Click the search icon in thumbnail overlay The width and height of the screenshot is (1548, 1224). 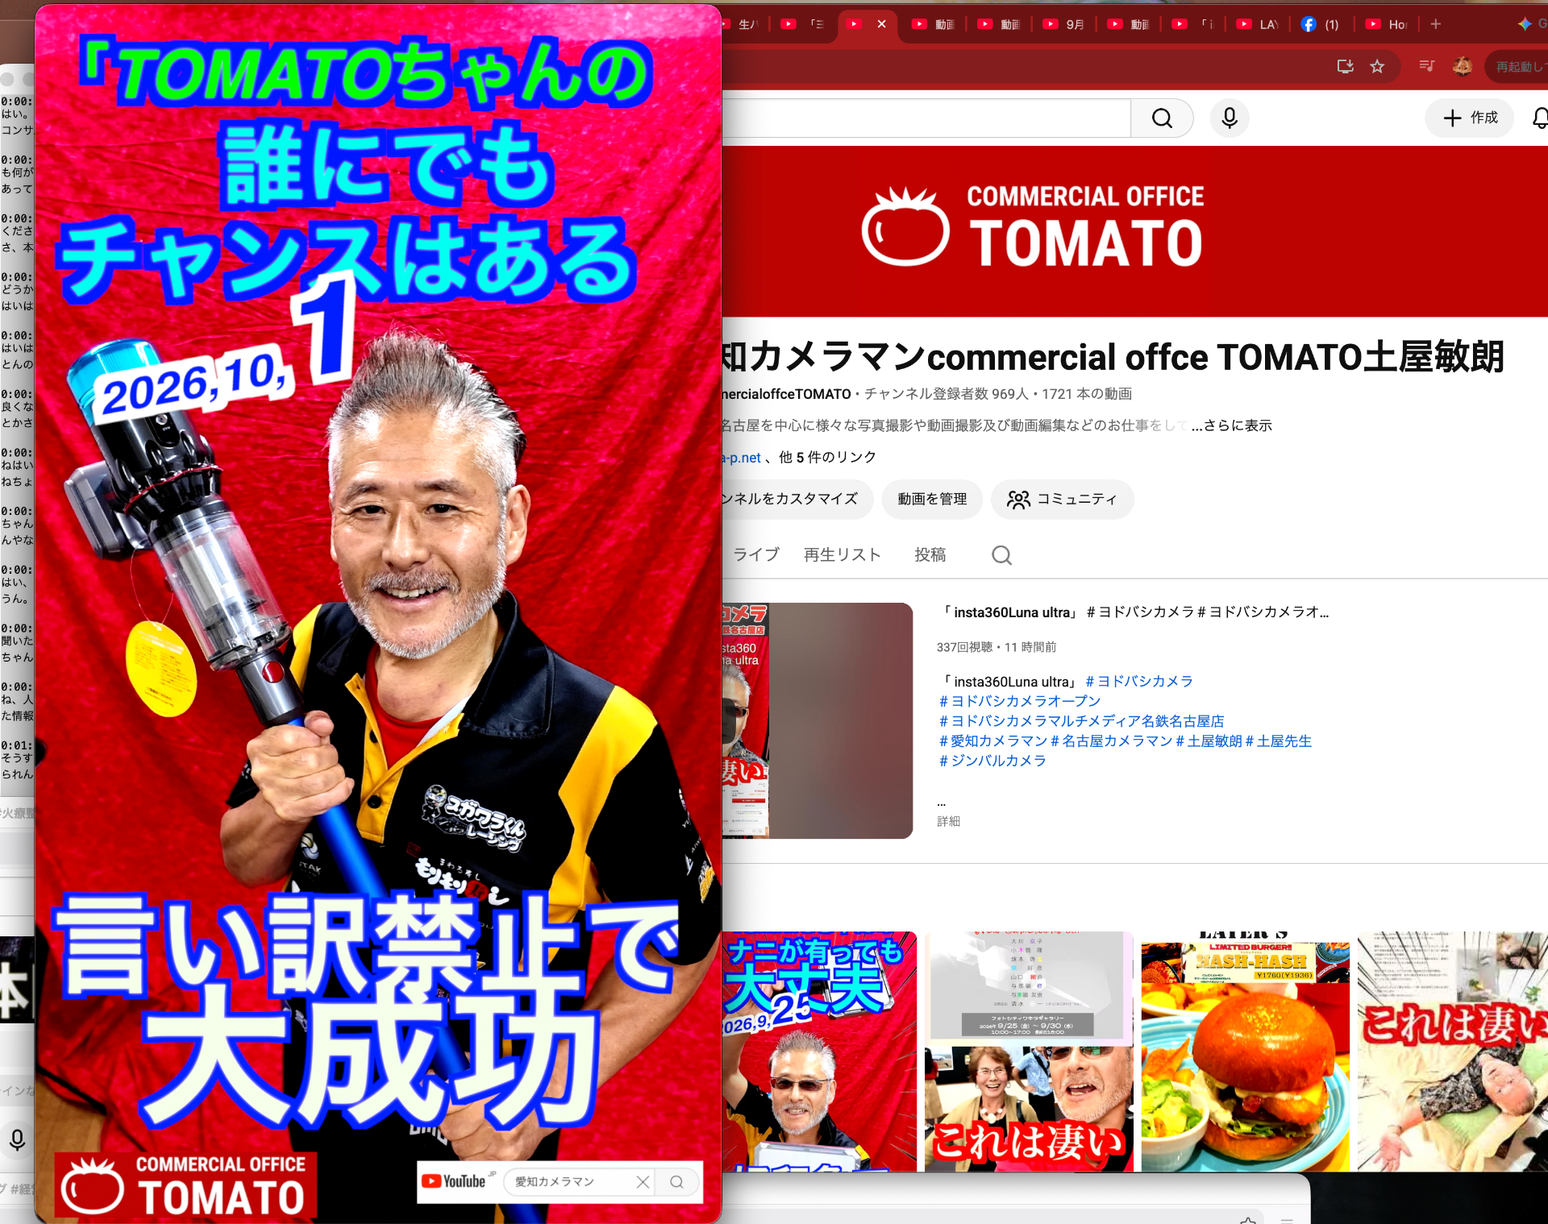(676, 1182)
